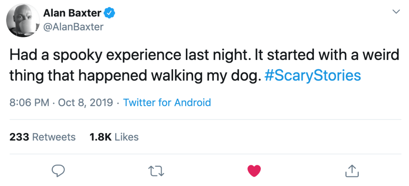The image size is (409, 186).
Task: Click the word Retweets label
Action: click(54, 137)
